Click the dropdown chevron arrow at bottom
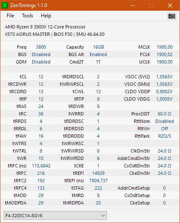This screenshot has height=223, width=180. pos(103,216)
